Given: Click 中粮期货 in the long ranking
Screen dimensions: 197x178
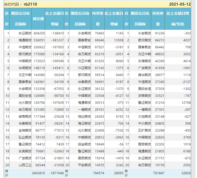Looking at the screenshot, I should pos(84,137).
